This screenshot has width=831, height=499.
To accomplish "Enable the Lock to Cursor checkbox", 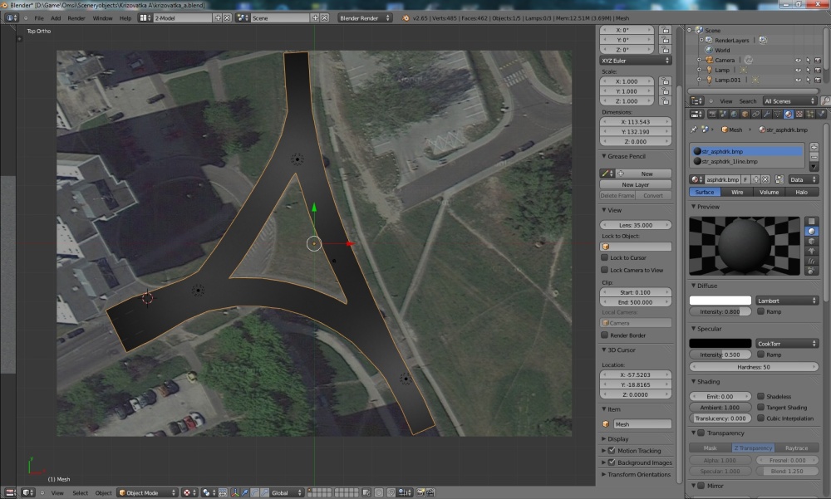I will 604,257.
